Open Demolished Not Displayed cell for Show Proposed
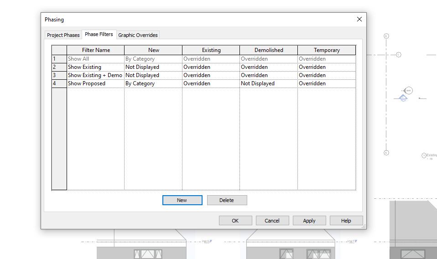 pyautogui.click(x=269, y=83)
